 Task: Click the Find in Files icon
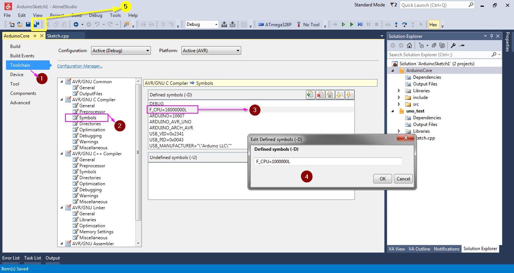tap(126, 24)
